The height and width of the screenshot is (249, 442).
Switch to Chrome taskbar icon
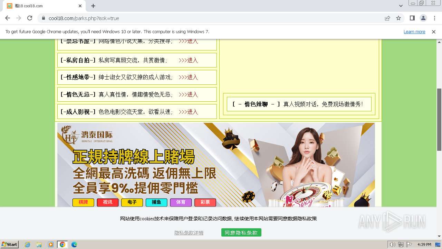[x=63, y=245]
